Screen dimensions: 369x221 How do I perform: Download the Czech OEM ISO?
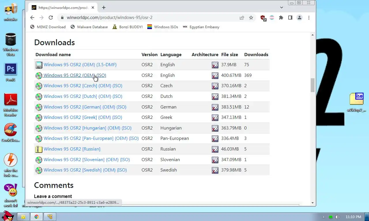tap(83, 86)
